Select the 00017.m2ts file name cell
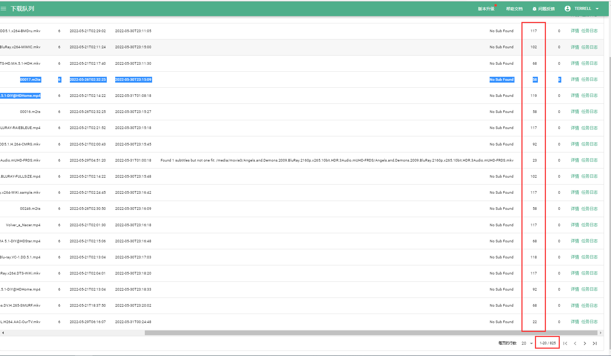Screen dimensions: 611x356 click(x=30, y=79)
